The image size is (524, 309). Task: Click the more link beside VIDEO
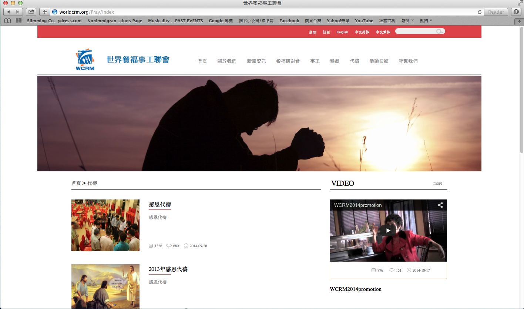tap(438, 183)
